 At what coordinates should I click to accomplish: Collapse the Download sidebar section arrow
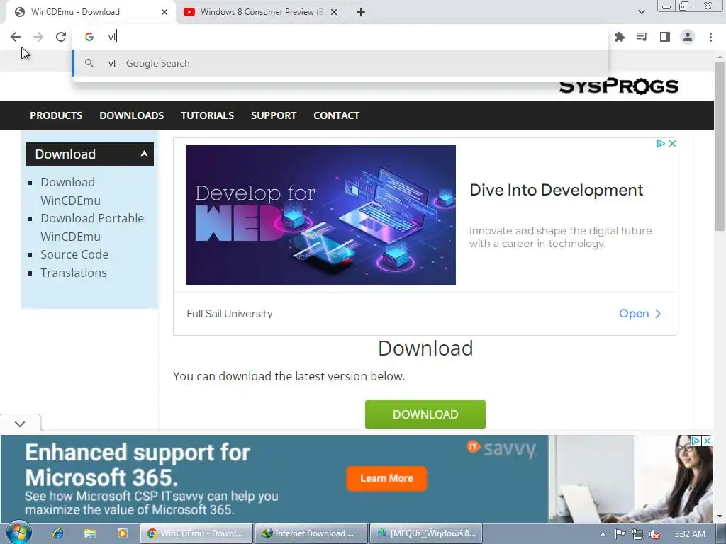[x=144, y=154]
